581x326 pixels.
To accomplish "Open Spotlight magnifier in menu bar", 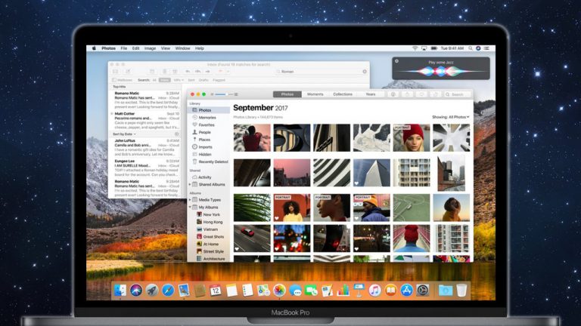I will [x=471, y=48].
